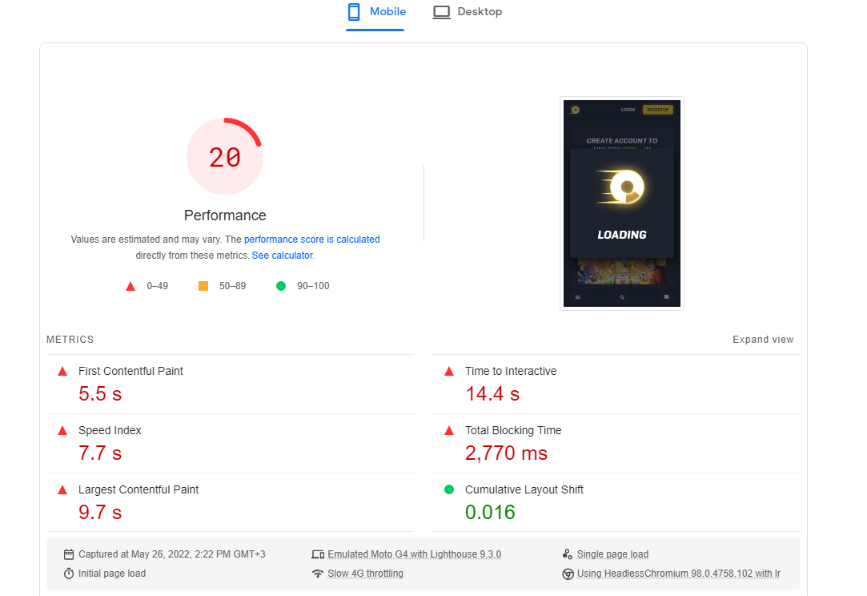This screenshot has width=867, height=596.
Task: Click the stopwatch icon next to Initial page load
Action: pyautogui.click(x=69, y=574)
